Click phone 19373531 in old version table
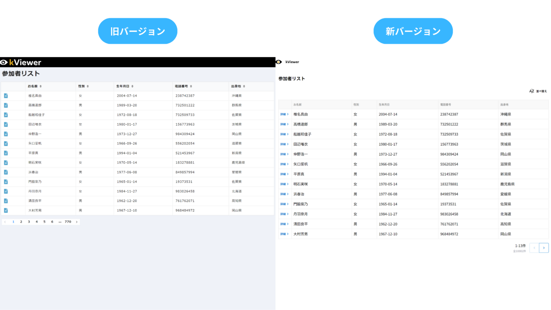 (184, 182)
